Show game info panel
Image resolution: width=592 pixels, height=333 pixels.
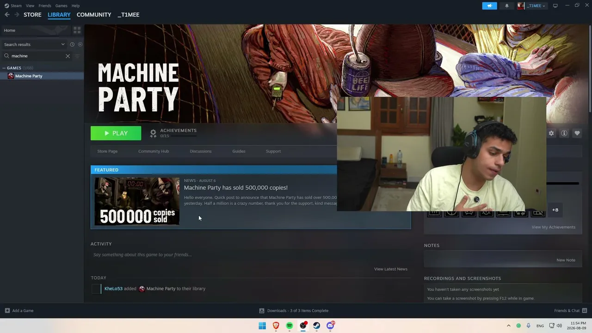point(564,133)
